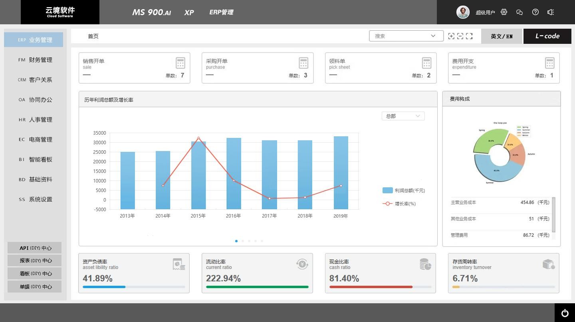Click the zoom-out minus frame icon
The image size is (575, 322).
point(460,36)
